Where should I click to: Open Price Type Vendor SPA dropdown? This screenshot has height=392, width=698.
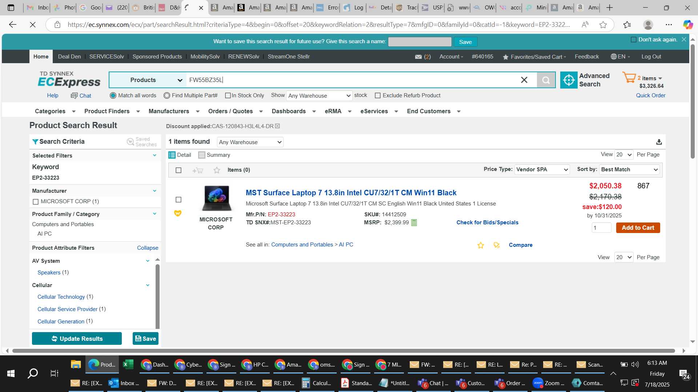point(542,170)
